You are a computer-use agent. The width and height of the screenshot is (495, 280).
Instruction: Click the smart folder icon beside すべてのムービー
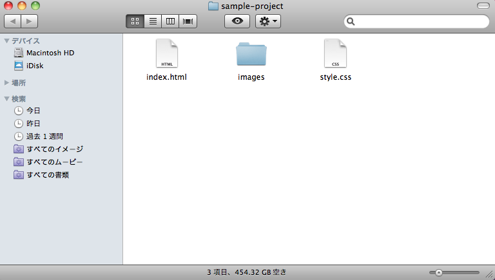19,162
